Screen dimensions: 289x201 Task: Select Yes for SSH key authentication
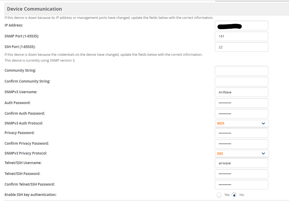(x=219, y=195)
